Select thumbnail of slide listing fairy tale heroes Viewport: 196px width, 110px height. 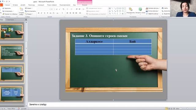12,52
